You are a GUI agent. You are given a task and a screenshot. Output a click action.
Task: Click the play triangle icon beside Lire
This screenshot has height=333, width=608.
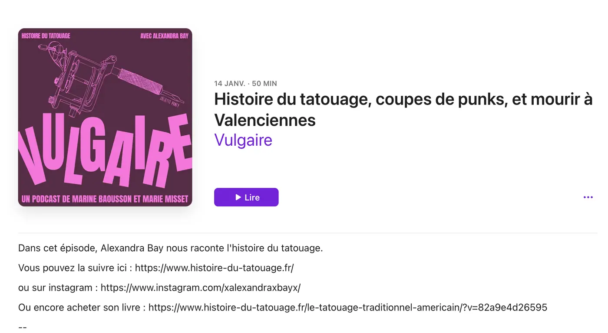click(x=238, y=197)
